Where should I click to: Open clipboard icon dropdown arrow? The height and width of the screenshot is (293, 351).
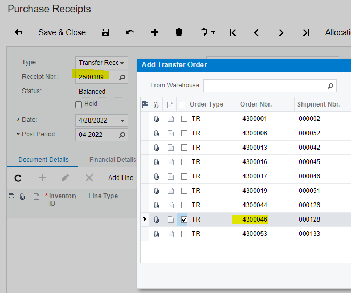tap(214, 32)
